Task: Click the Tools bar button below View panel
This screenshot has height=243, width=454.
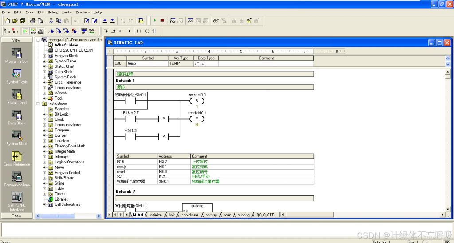Action: coord(16,216)
